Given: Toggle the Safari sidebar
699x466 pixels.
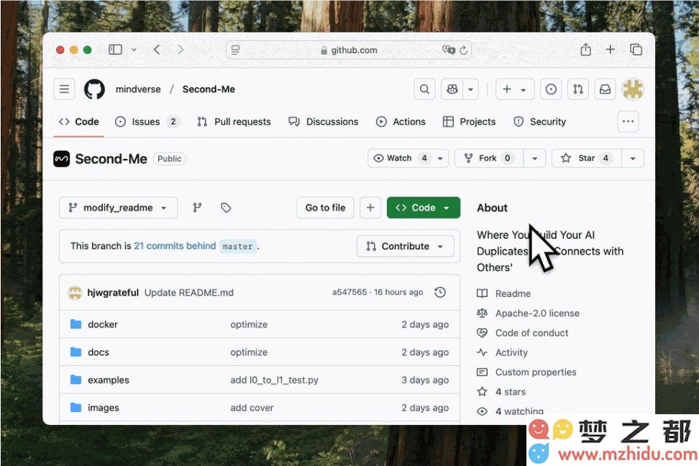Looking at the screenshot, I should pos(116,50).
